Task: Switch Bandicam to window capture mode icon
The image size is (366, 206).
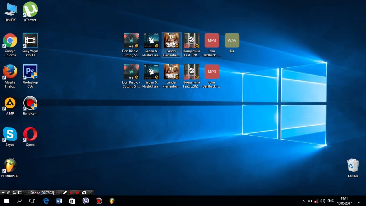Action: [x=9, y=193]
